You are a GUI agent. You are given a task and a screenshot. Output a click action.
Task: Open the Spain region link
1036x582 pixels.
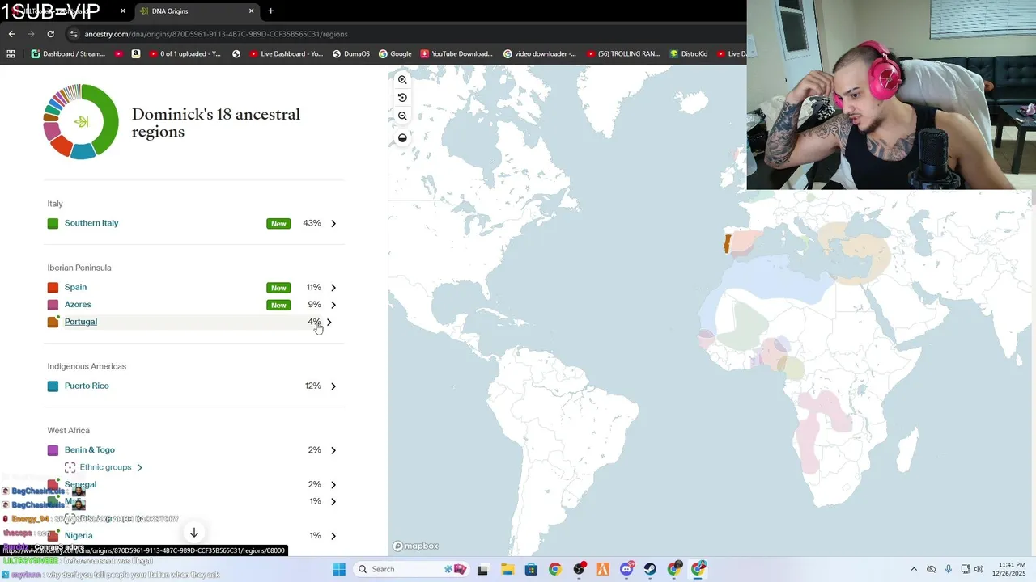coord(75,287)
